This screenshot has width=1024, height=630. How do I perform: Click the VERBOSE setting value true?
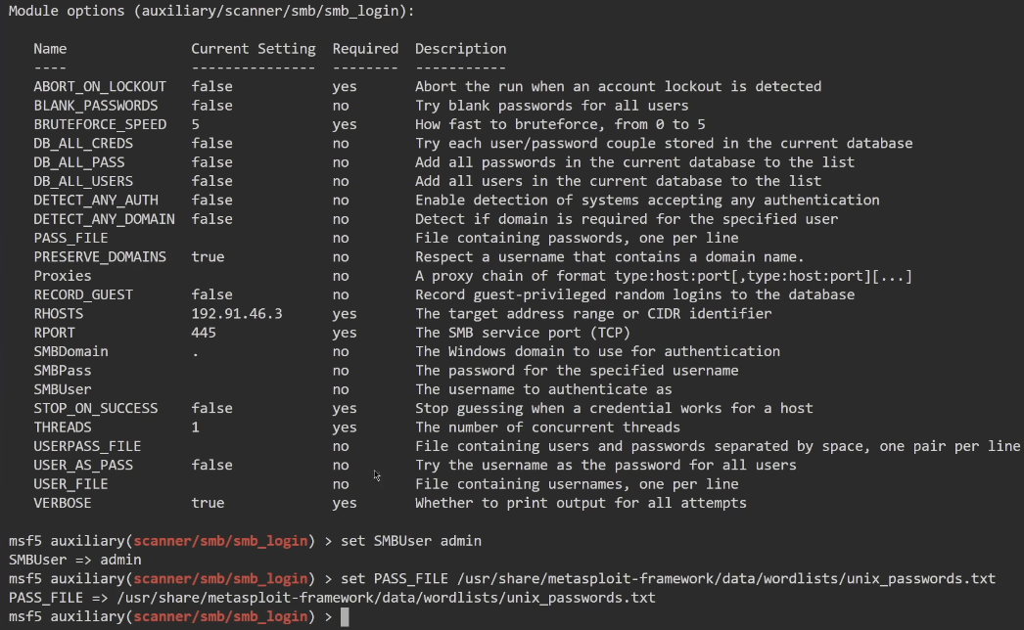pos(208,503)
